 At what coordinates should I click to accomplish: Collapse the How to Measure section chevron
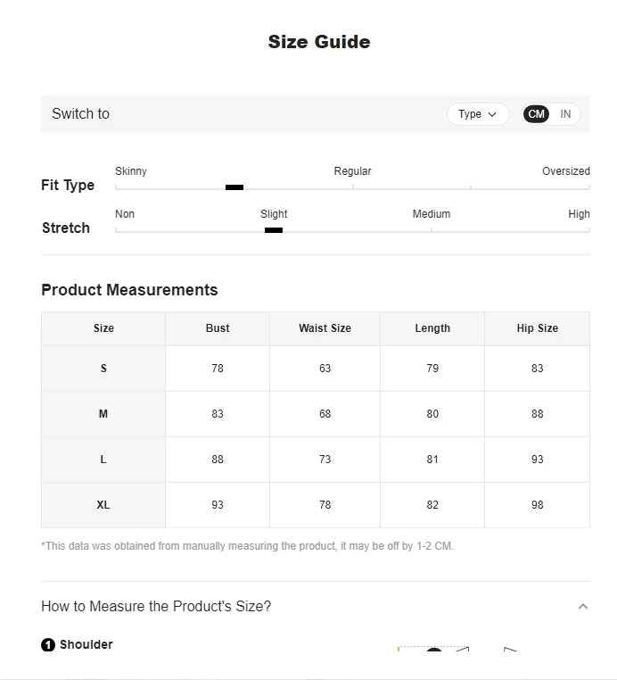(x=583, y=606)
